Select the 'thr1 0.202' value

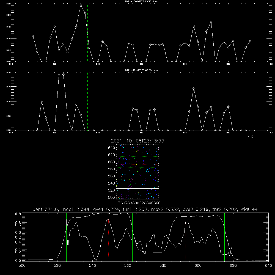coord(135,209)
